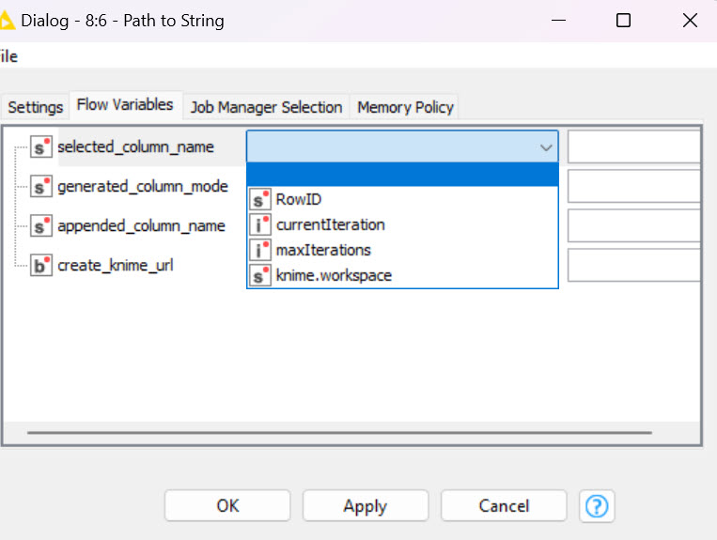The height and width of the screenshot is (540, 717).
Task: Collapse the selected_column_name dropdown arrow
Action: [546, 147]
